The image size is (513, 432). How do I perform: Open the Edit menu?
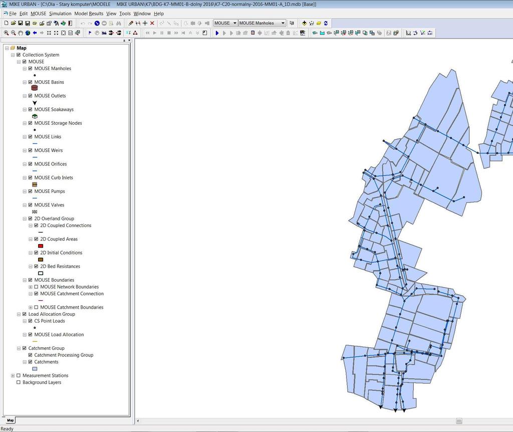pos(24,14)
